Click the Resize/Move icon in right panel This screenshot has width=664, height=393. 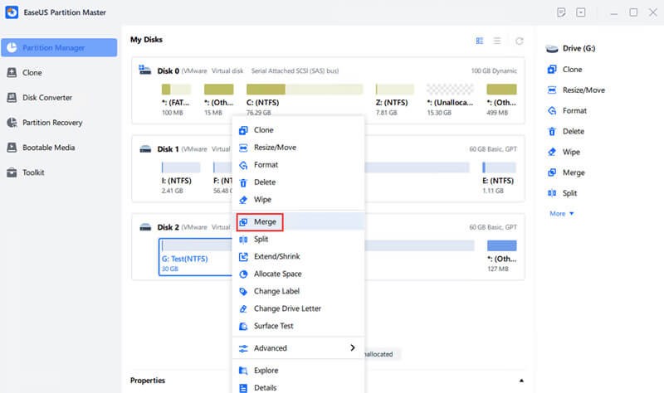tap(552, 90)
